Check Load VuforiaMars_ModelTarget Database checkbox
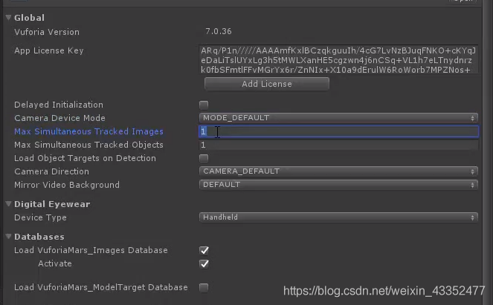Viewport: 493px width, 305px height. [x=204, y=287]
